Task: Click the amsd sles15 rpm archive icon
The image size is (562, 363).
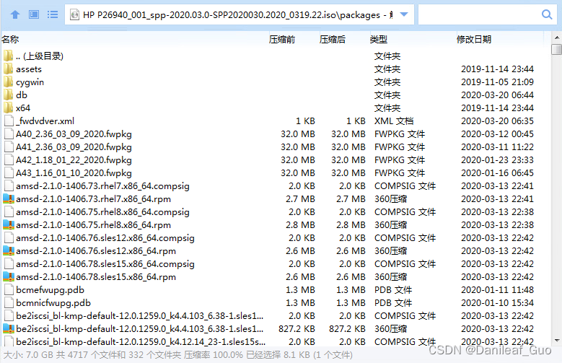Action: tap(9, 276)
